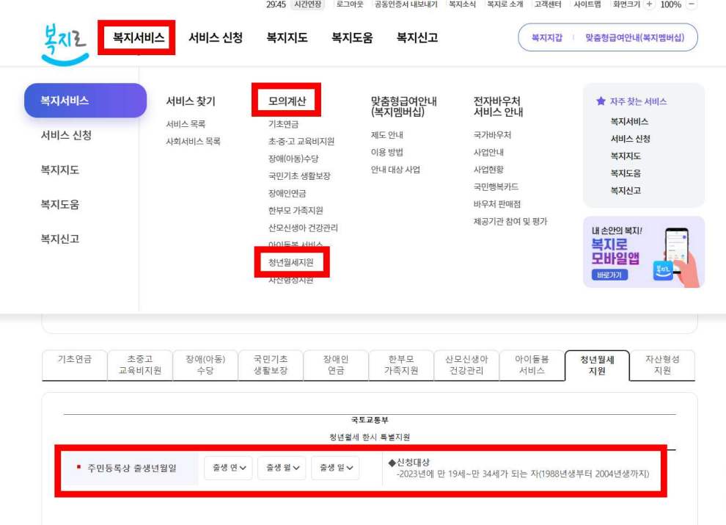
Task: Click the 화면크기 minus icon to shrink text
Action: (690, 4)
